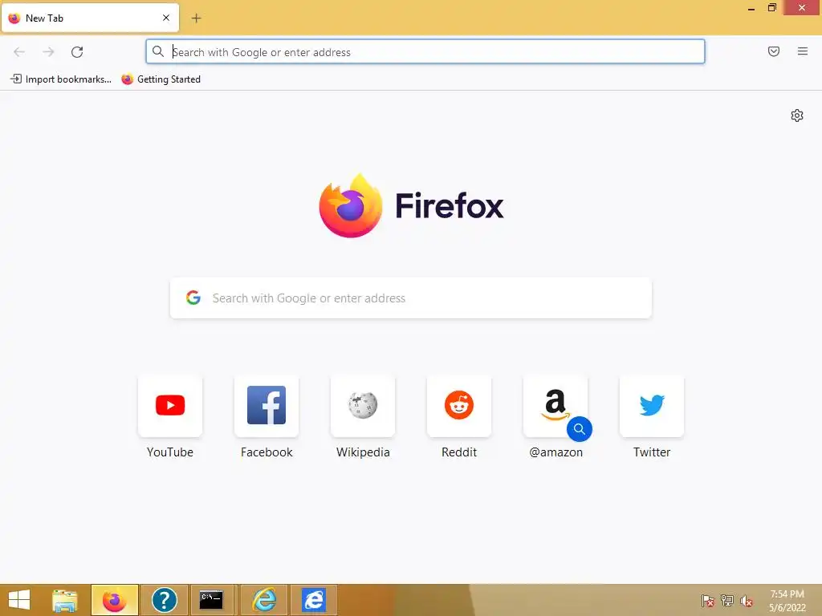Click the muted volume tray icon
This screenshot has height=616, width=822.
(747, 601)
